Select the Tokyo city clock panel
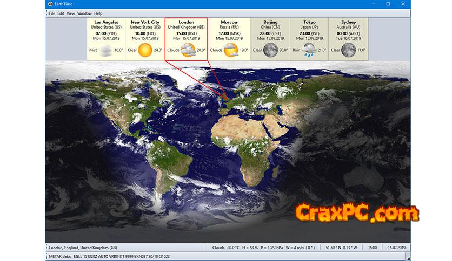The height and width of the screenshot is (261, 452). coord(310,38)
